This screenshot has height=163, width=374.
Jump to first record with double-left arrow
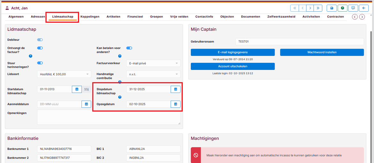point(294,8)
